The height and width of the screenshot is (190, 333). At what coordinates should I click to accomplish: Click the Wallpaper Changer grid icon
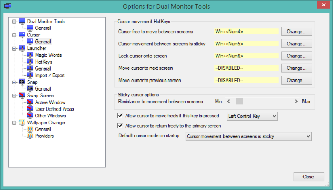pyautogui.click(x=22, y=123)
